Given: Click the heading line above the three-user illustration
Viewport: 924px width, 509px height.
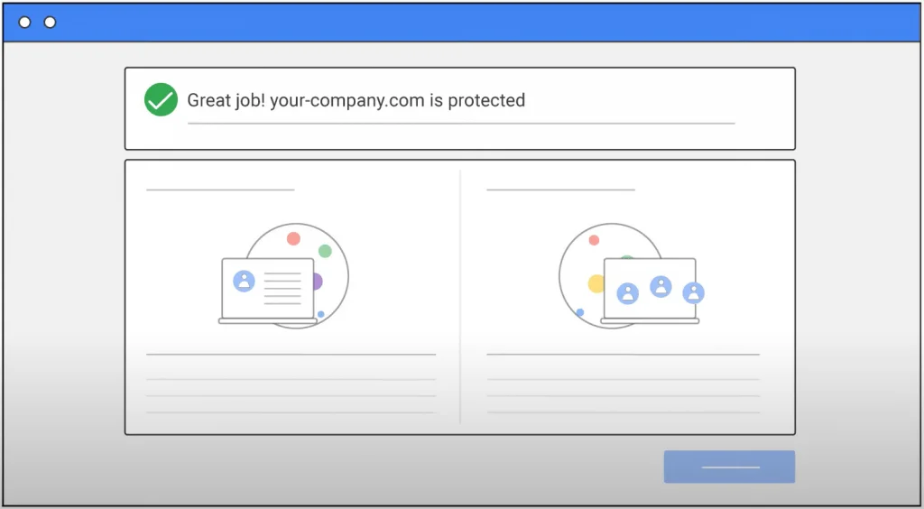Looking at the screenshot, I should (560, 190).
